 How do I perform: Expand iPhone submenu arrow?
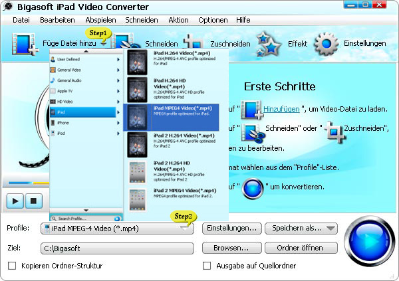coord(118,123)
